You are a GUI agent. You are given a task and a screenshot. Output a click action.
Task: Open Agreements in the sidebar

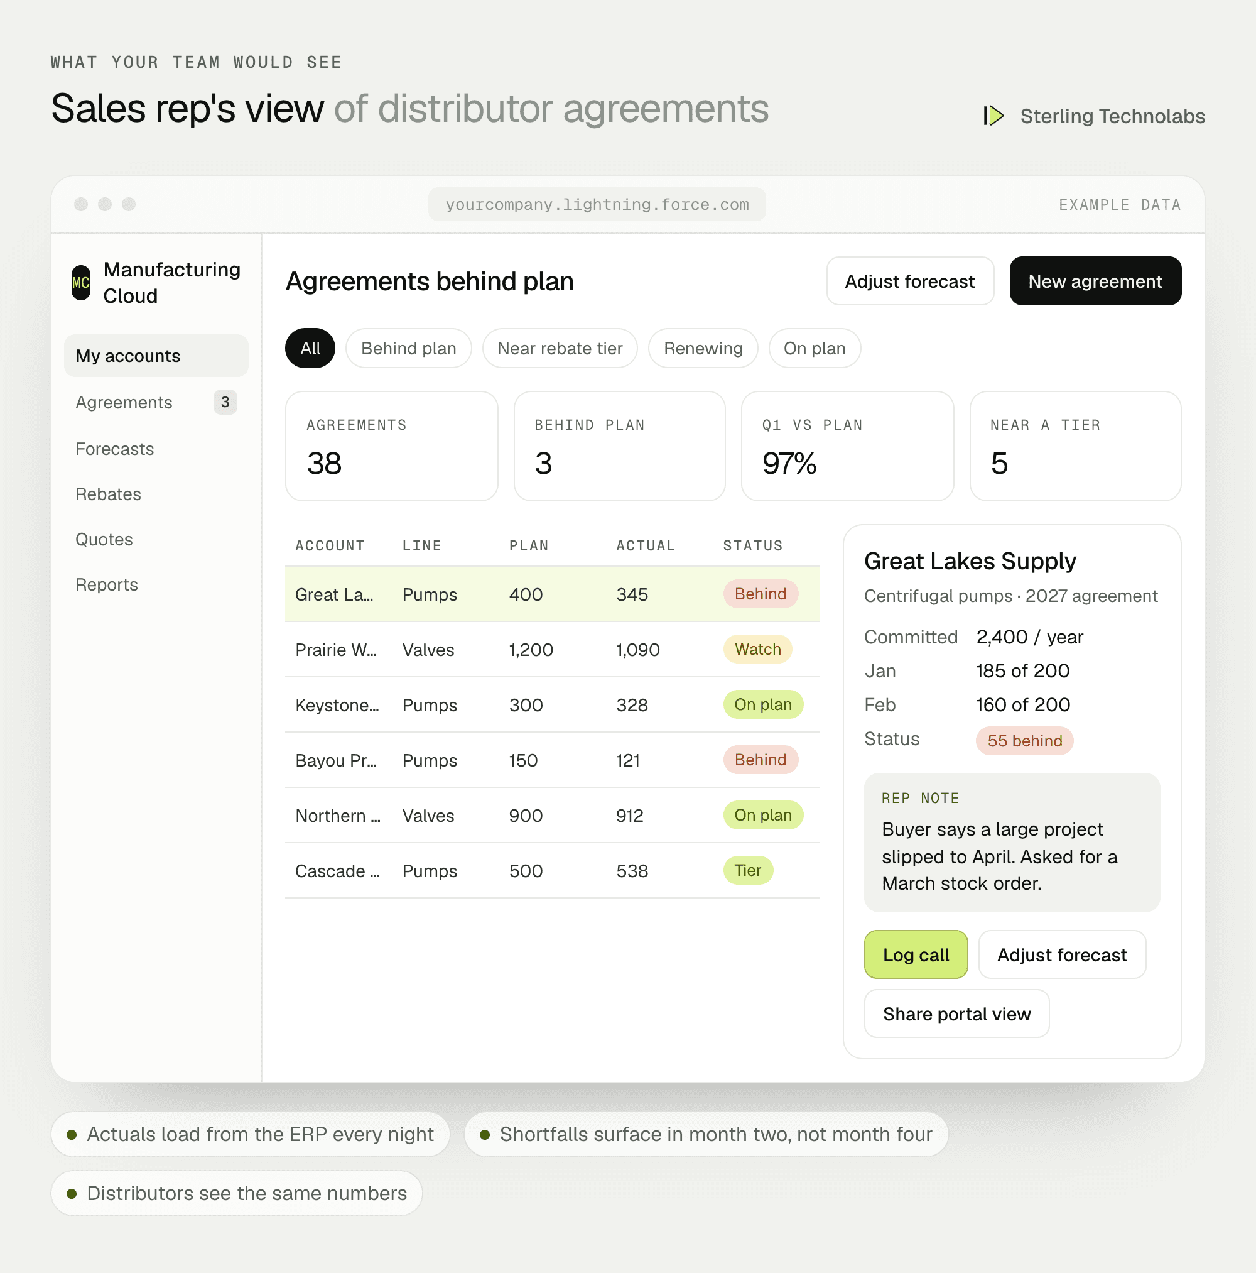coord(156,402)
